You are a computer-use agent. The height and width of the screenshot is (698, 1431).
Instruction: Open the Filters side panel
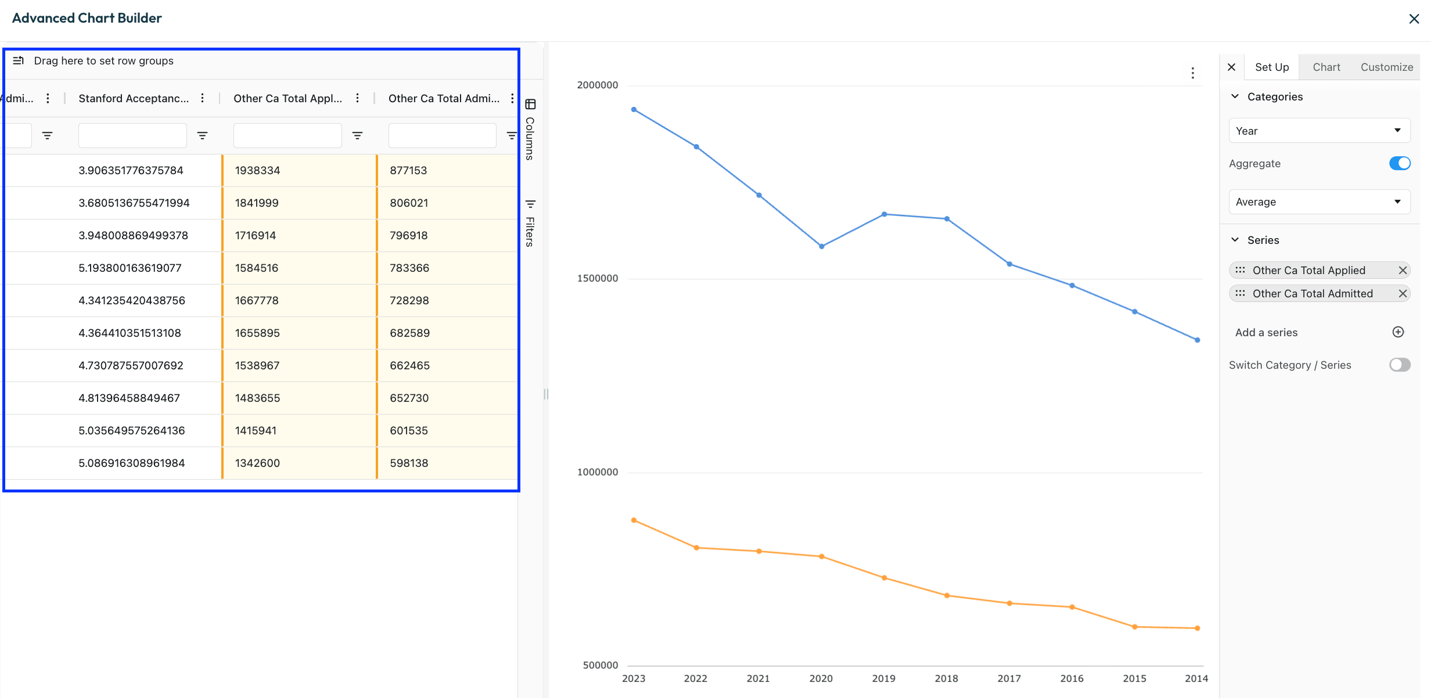coord(530,223)
